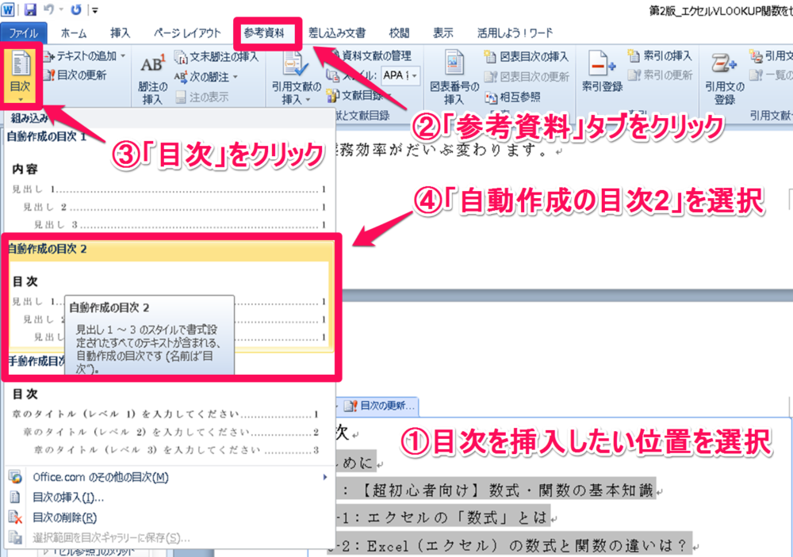
Task: Select the 自動作成の目次 2 gallery item
Action: pos(165,301)
